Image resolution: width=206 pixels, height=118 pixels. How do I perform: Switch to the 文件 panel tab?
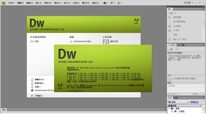point(170,98)
